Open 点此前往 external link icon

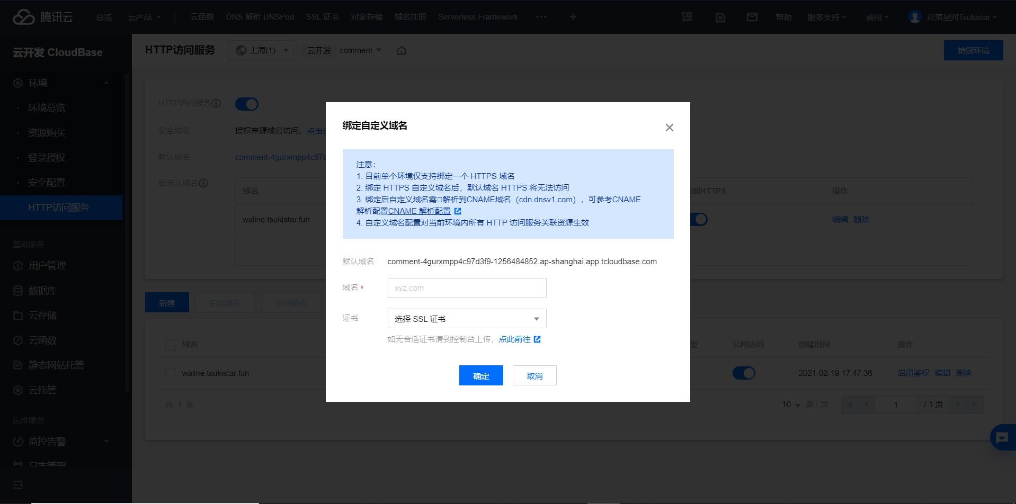[x=537, y=339]
